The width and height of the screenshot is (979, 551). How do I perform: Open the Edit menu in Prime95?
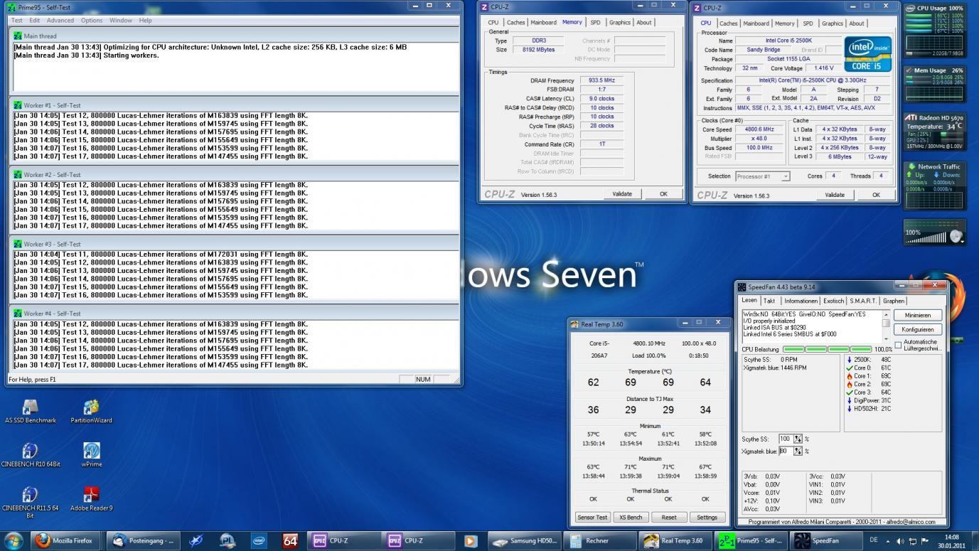pyautogui.click(x=34, y=21)
